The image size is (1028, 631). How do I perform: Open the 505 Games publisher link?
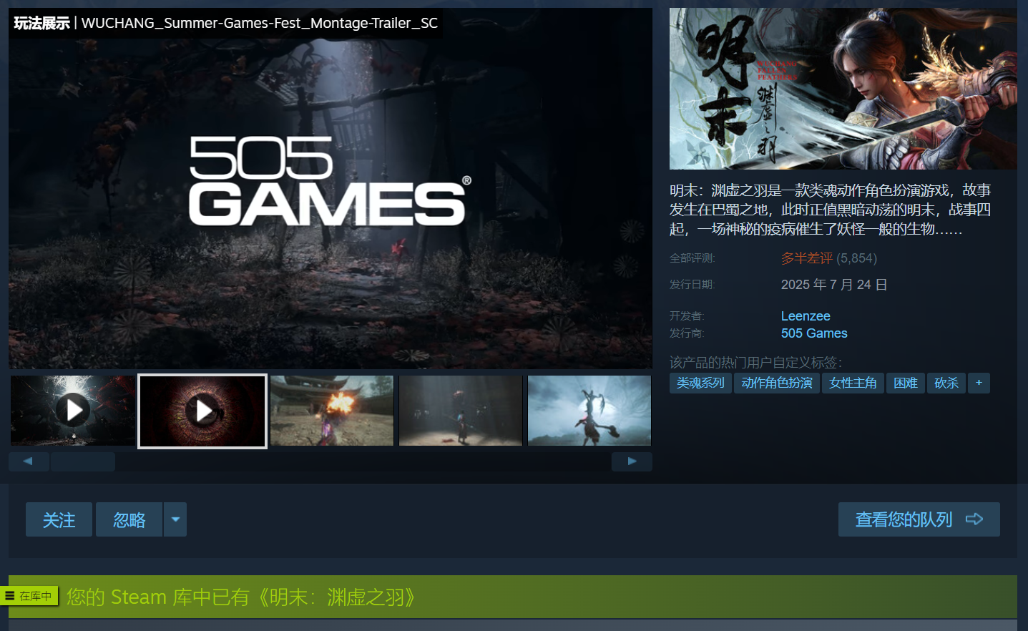tap(814, 333)
